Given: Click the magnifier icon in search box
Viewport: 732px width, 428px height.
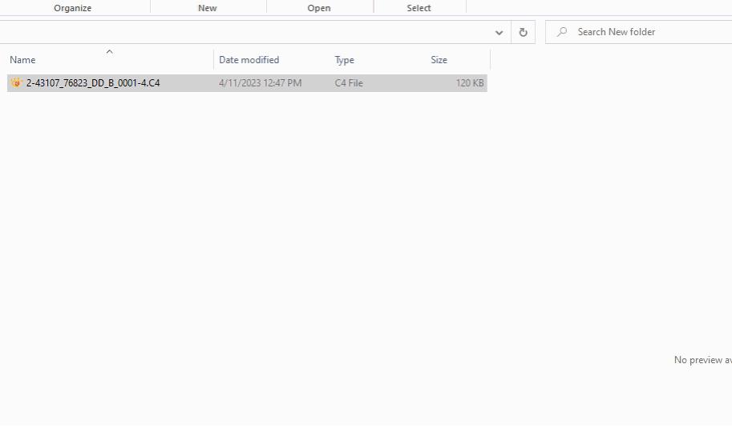Looking at the screenshot, I should (x=562, y=32).
